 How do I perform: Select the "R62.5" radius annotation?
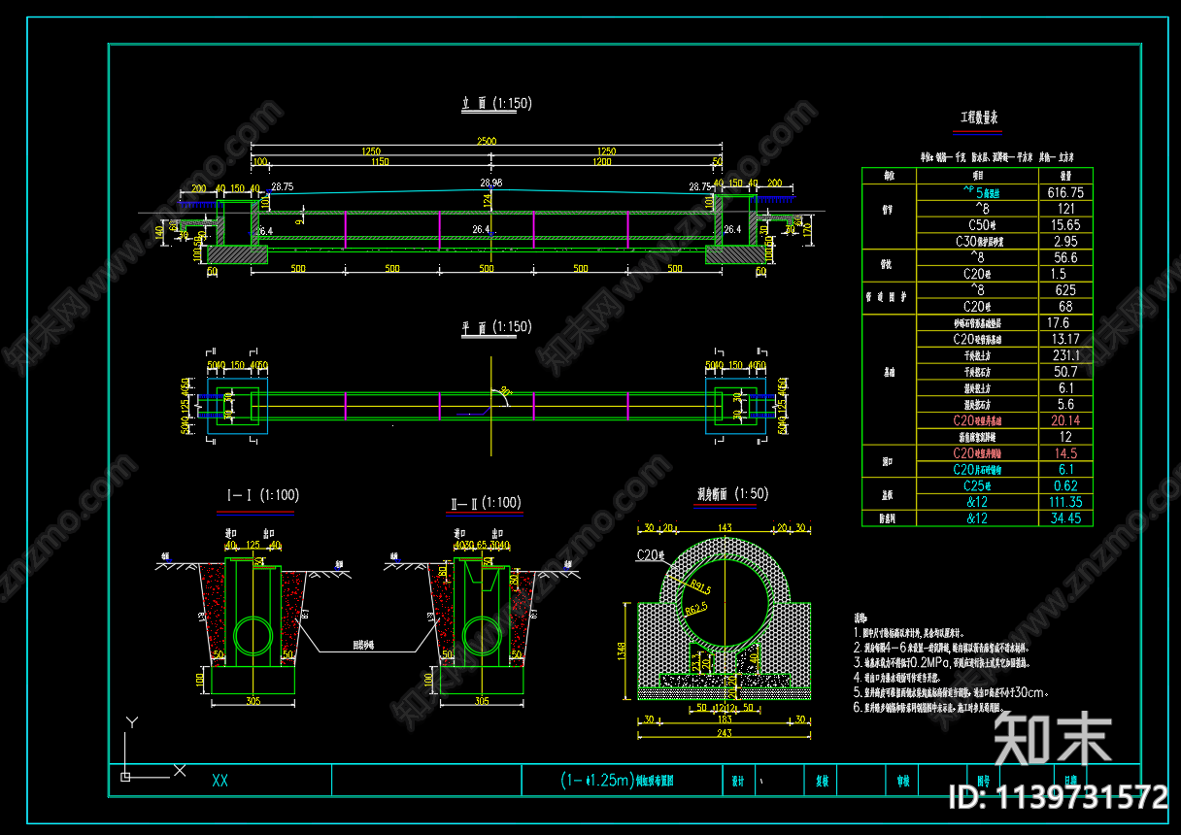697,611
